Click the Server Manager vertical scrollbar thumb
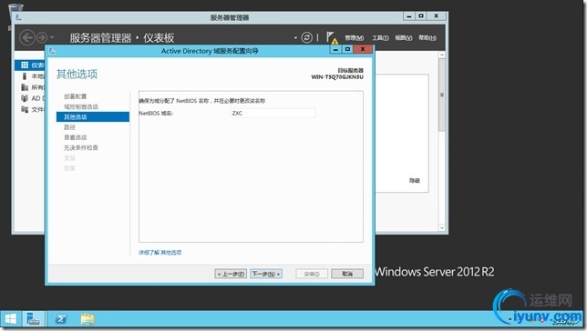The height and width of the screenshot is (331, 587). [442, 95]
